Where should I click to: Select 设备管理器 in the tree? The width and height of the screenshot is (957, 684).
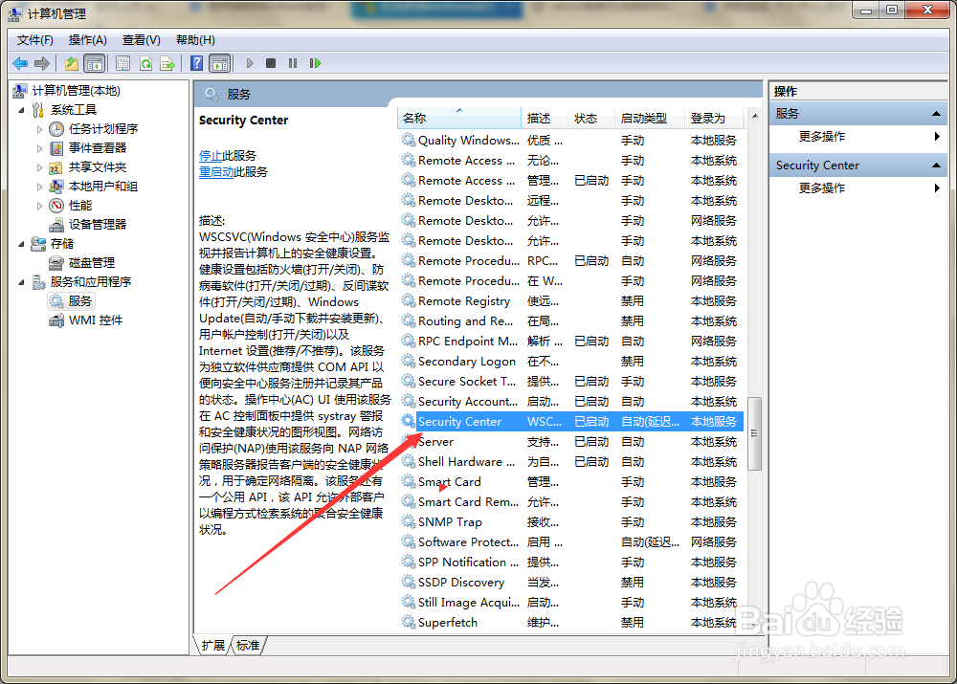point(97,224)
